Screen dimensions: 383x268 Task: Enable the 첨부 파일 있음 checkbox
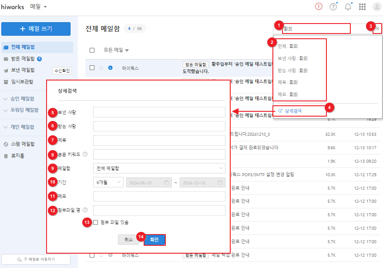pyautogui.click(x=95, y=222)
